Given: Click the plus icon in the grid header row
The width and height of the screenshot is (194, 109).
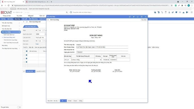Looking at the screenshot, I should 27,51.
